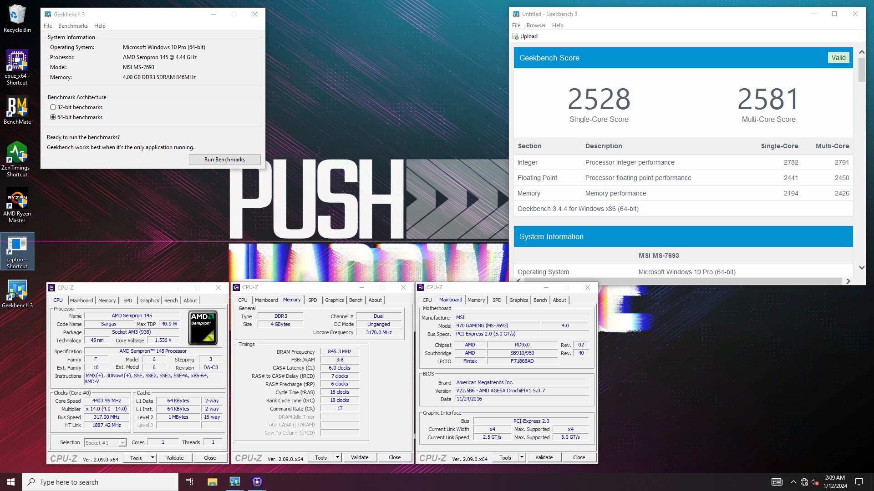Switch to Graphics tab in left CPU-Z window

point(149,301)
